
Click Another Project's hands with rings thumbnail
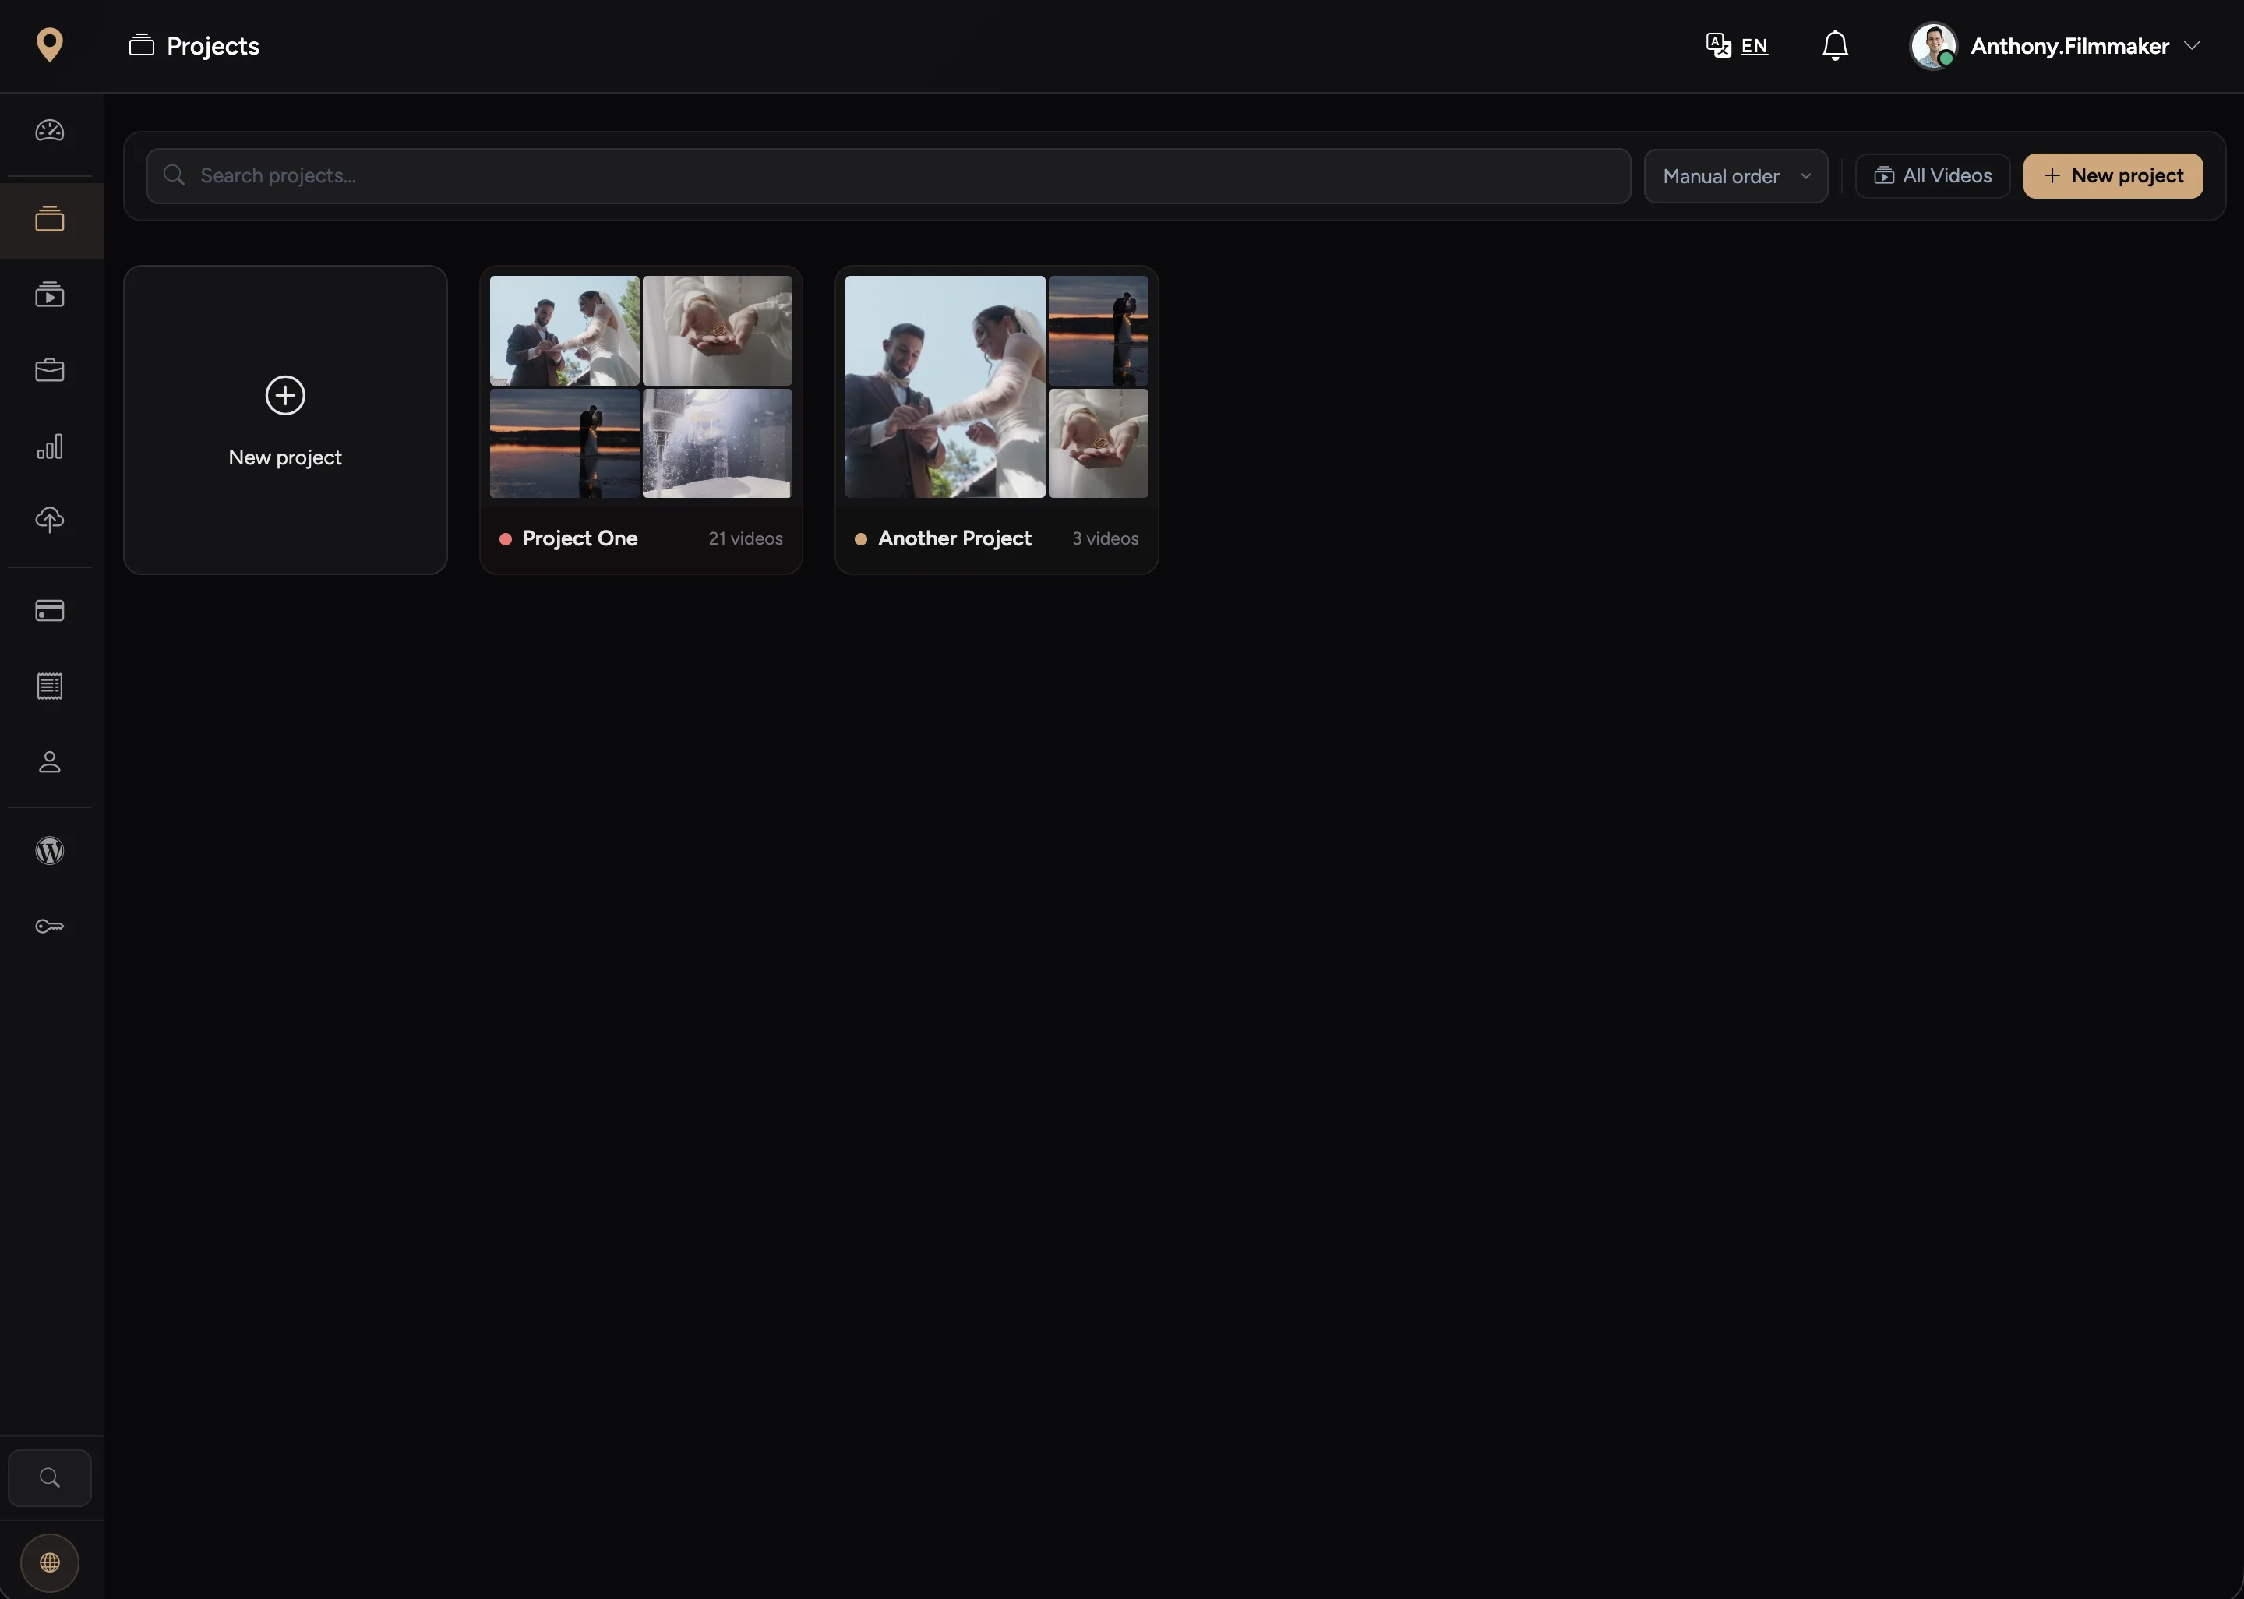[x=1099, y=443]
